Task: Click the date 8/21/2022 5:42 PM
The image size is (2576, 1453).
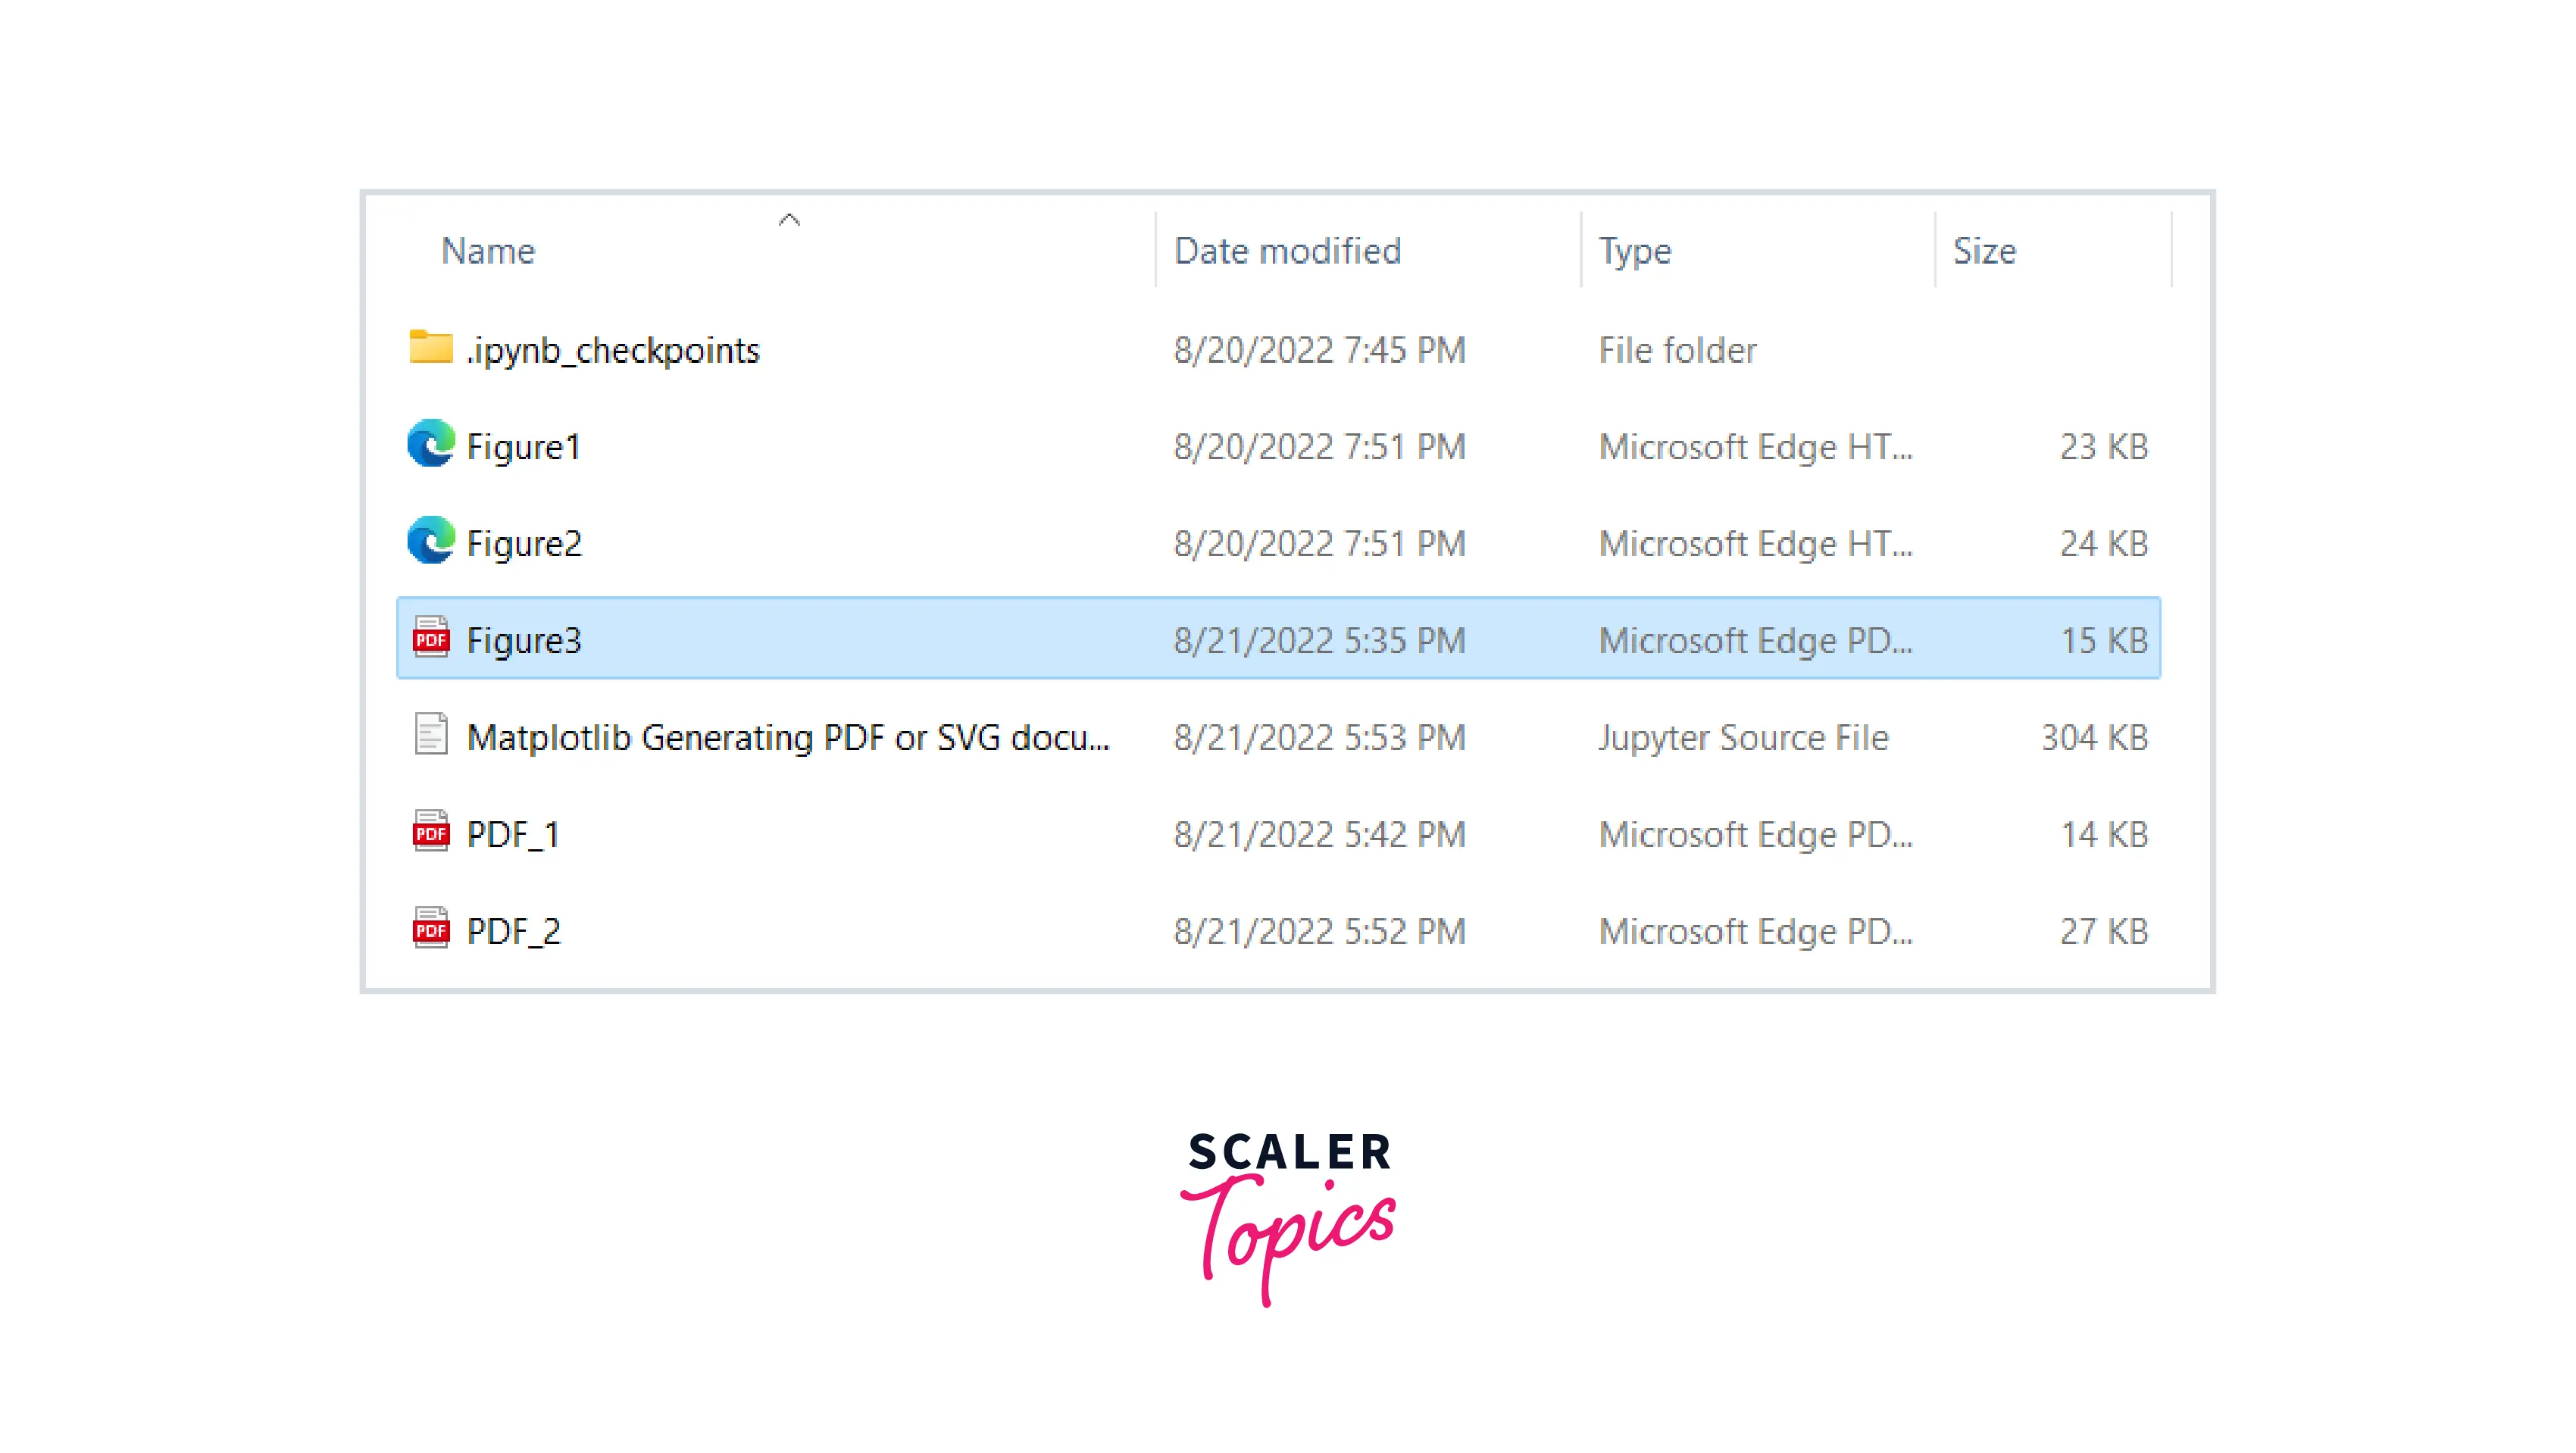Action: click(x=1320, y=834)
